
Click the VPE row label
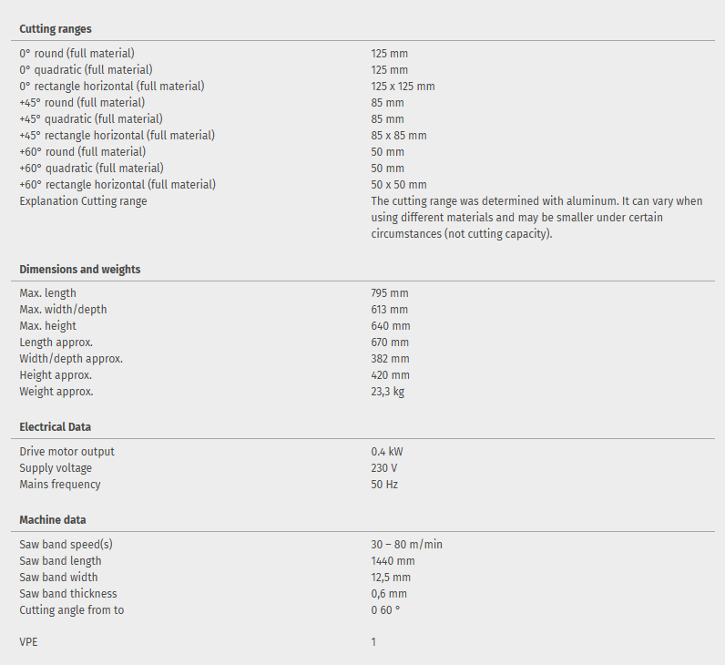(29, 642)
